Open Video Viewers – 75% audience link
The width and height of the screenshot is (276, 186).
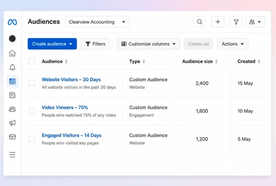pyautogui.click(x=65, y=107)
